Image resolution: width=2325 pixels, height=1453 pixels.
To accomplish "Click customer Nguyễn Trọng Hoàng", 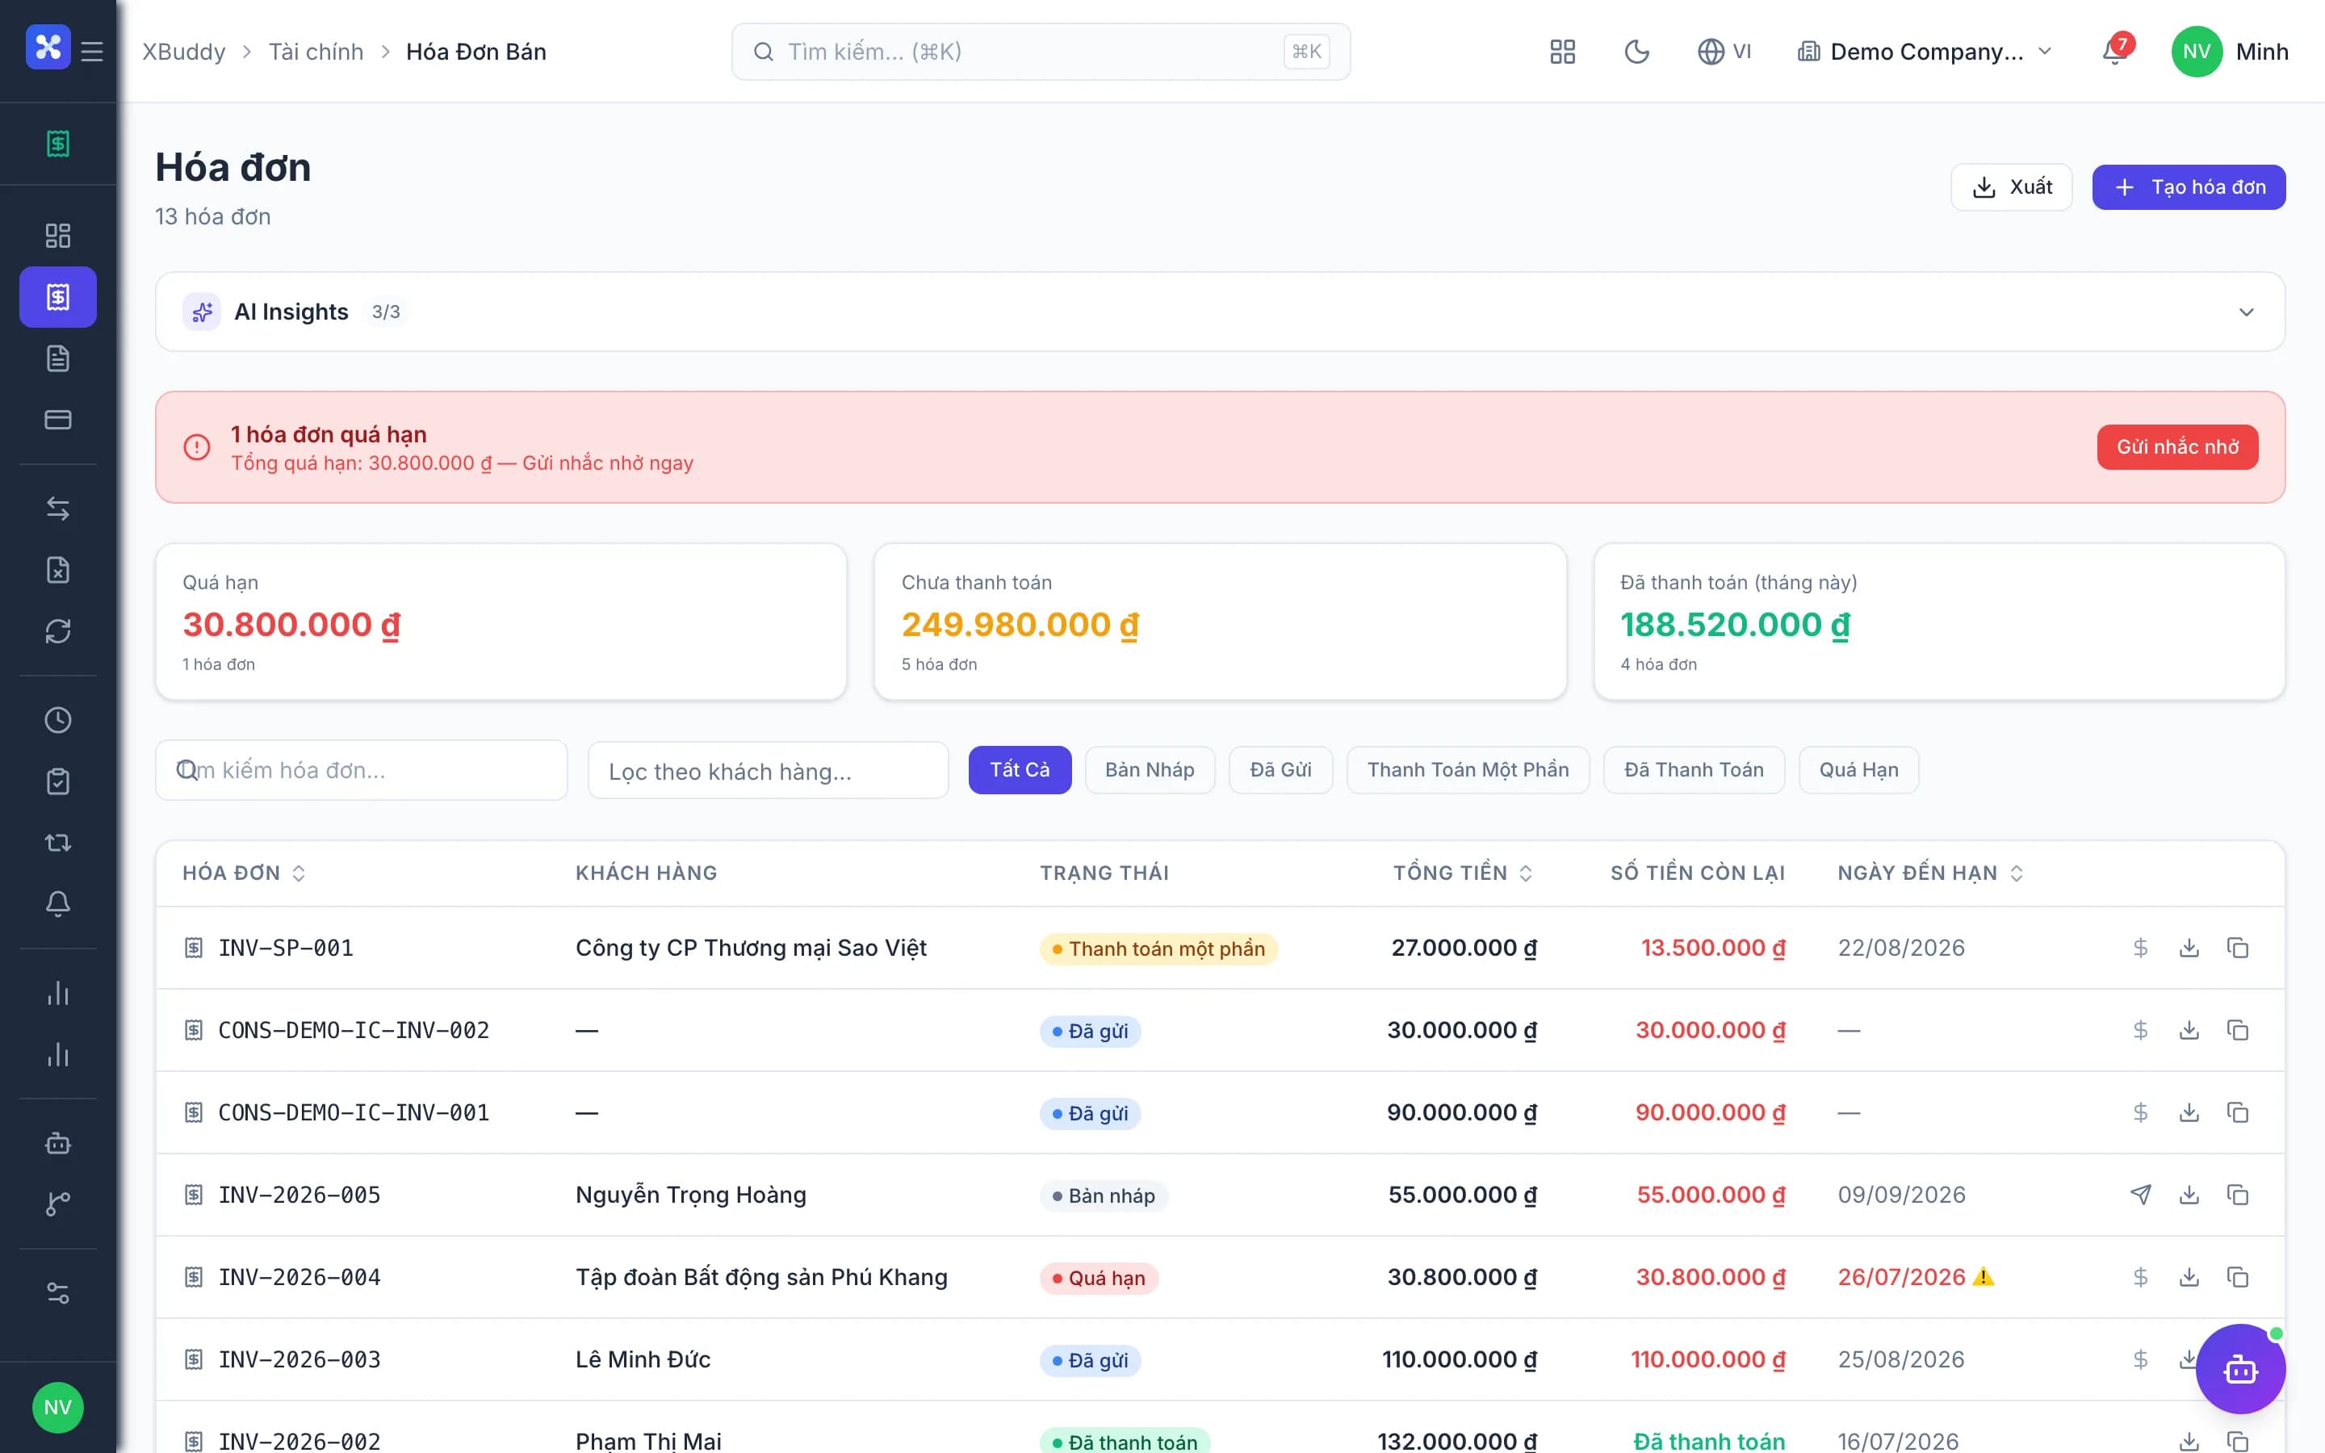I will 691,1195.
